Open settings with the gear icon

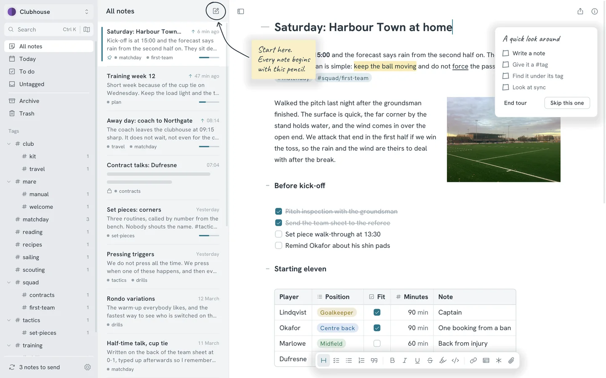click(88, 367)
